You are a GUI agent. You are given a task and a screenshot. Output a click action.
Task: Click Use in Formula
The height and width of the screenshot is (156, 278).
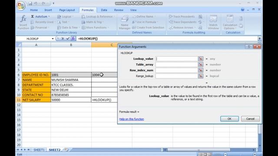pos(145,22)
